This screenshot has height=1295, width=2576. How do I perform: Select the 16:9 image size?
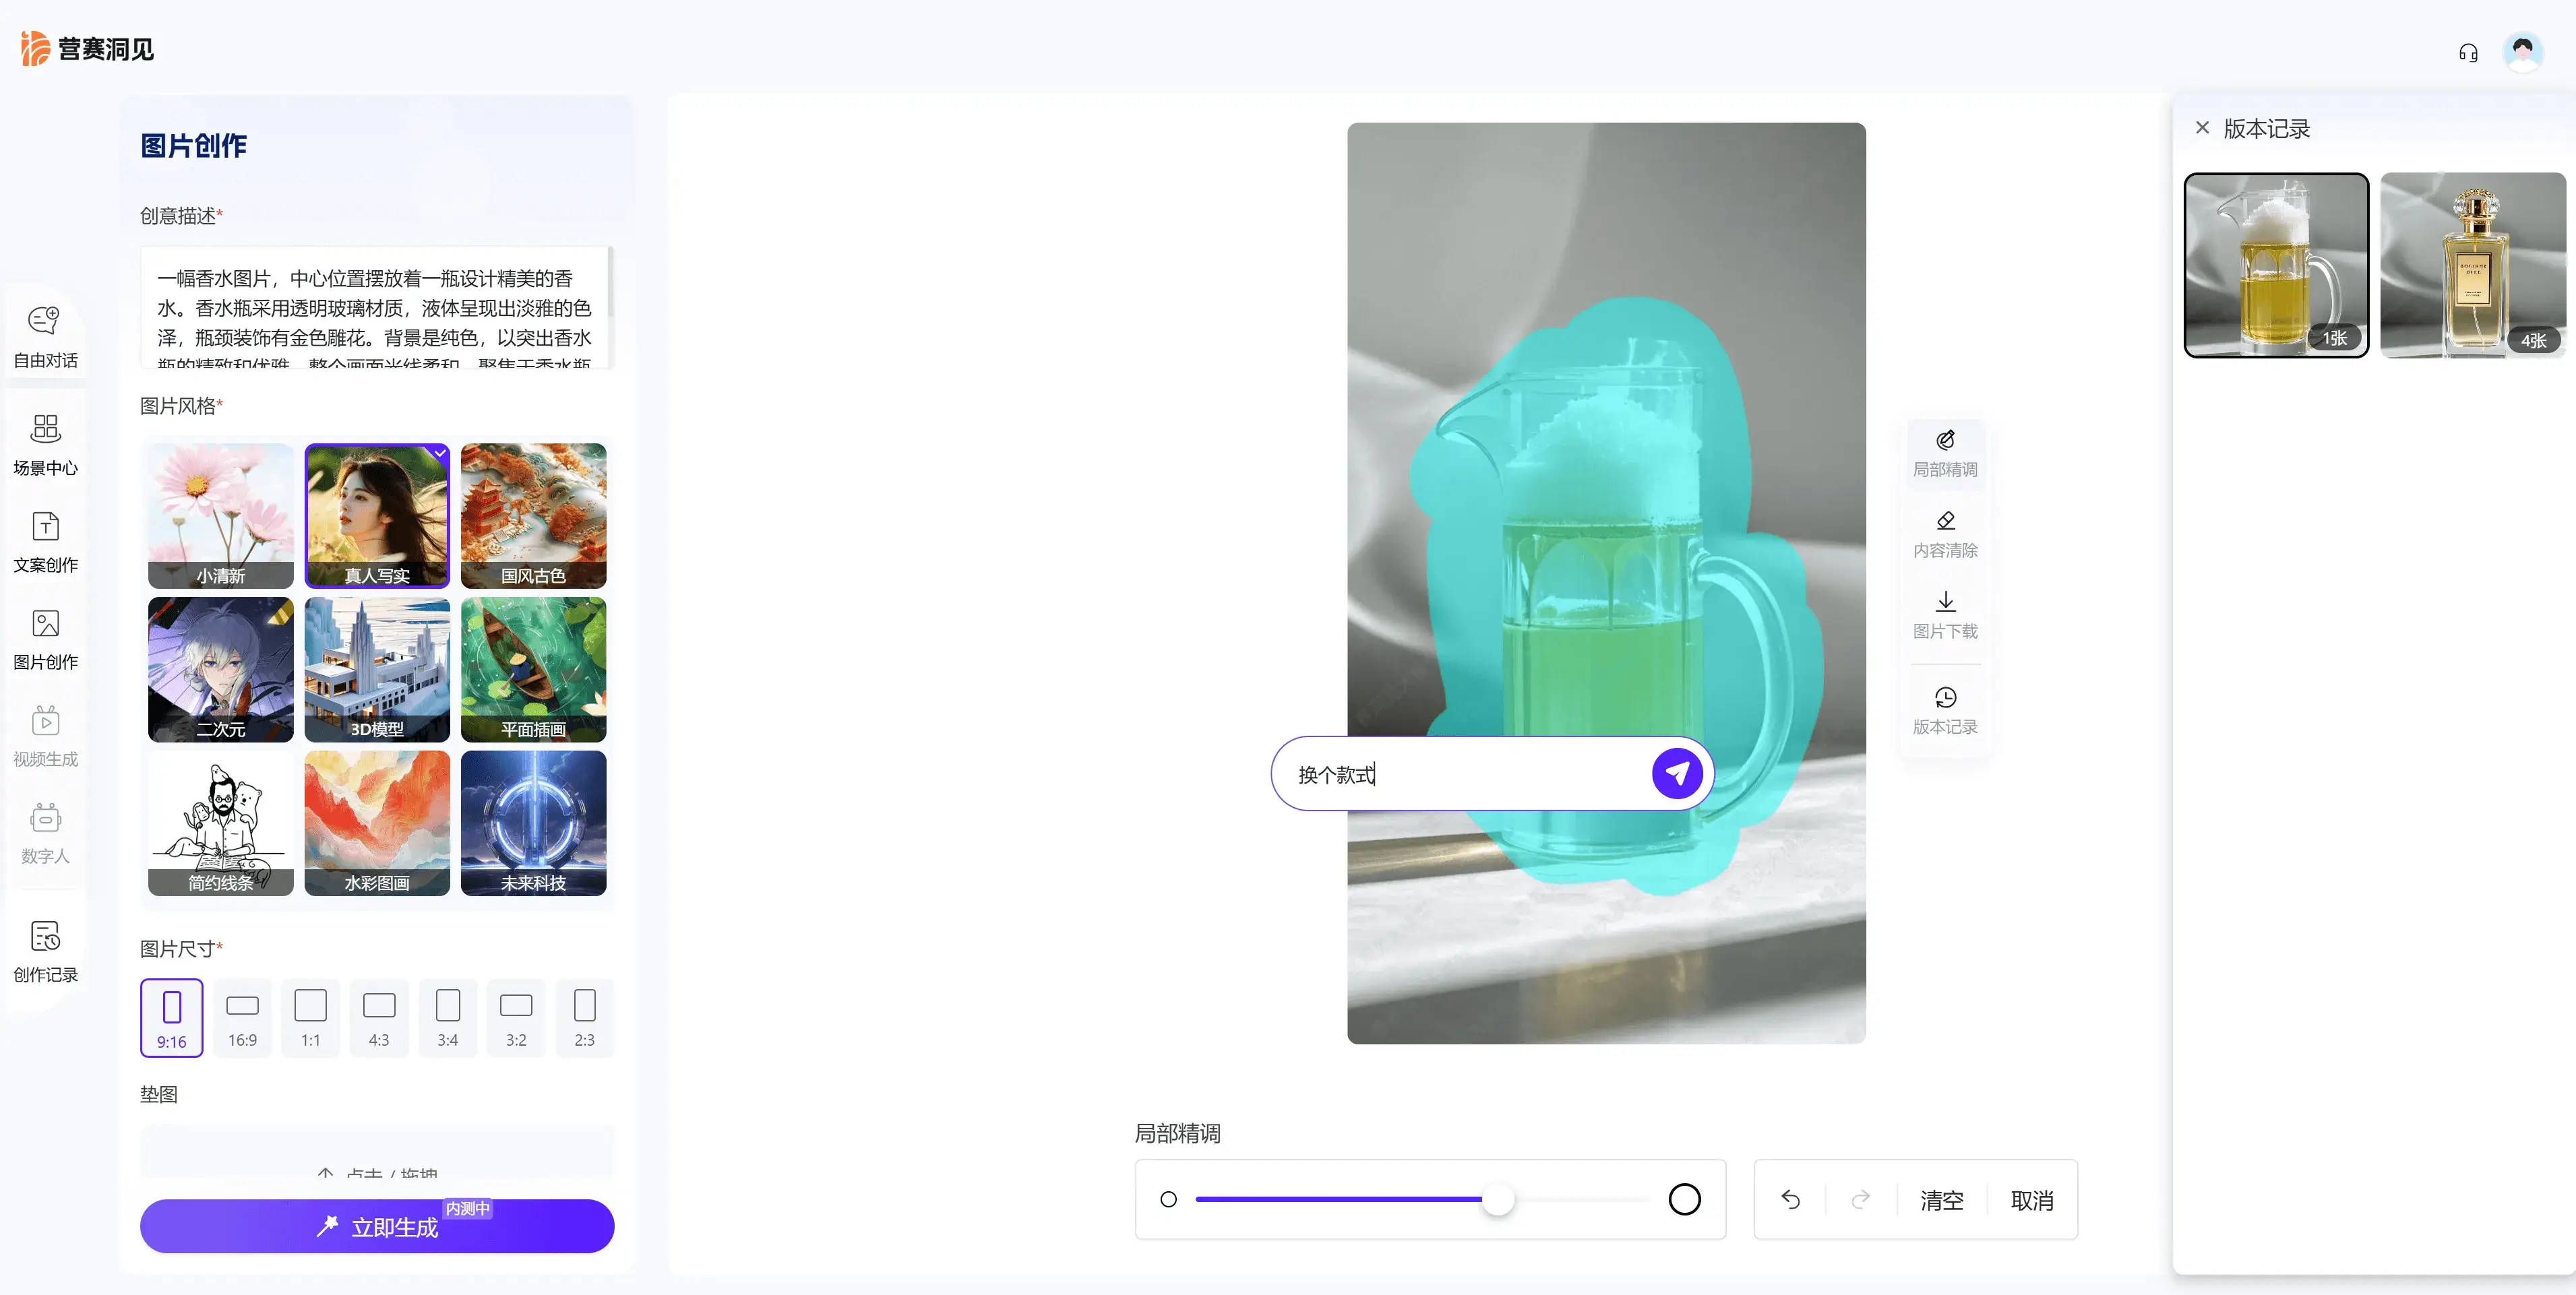tap(242, 1018)
